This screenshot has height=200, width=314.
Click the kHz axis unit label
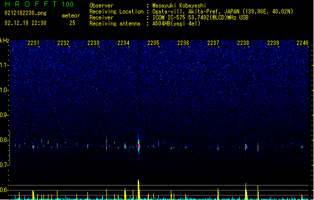click(4, 40)
